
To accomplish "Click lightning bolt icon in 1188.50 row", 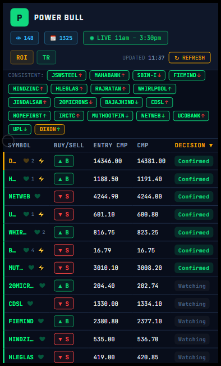I will coord(41,179).
